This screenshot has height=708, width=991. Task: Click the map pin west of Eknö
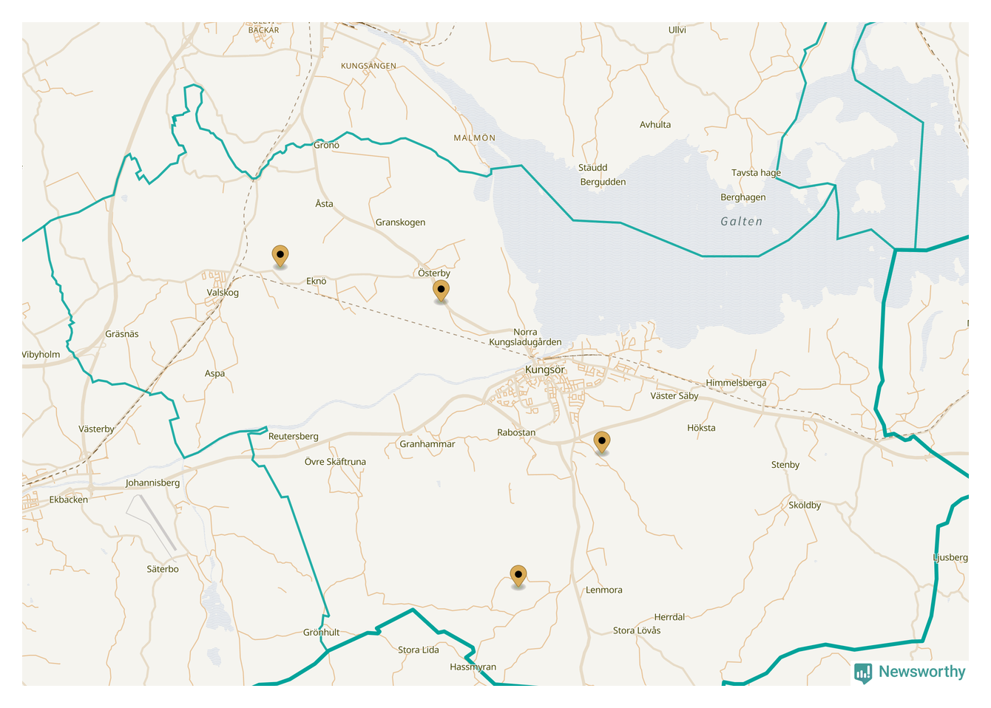[x=280, y=255]
